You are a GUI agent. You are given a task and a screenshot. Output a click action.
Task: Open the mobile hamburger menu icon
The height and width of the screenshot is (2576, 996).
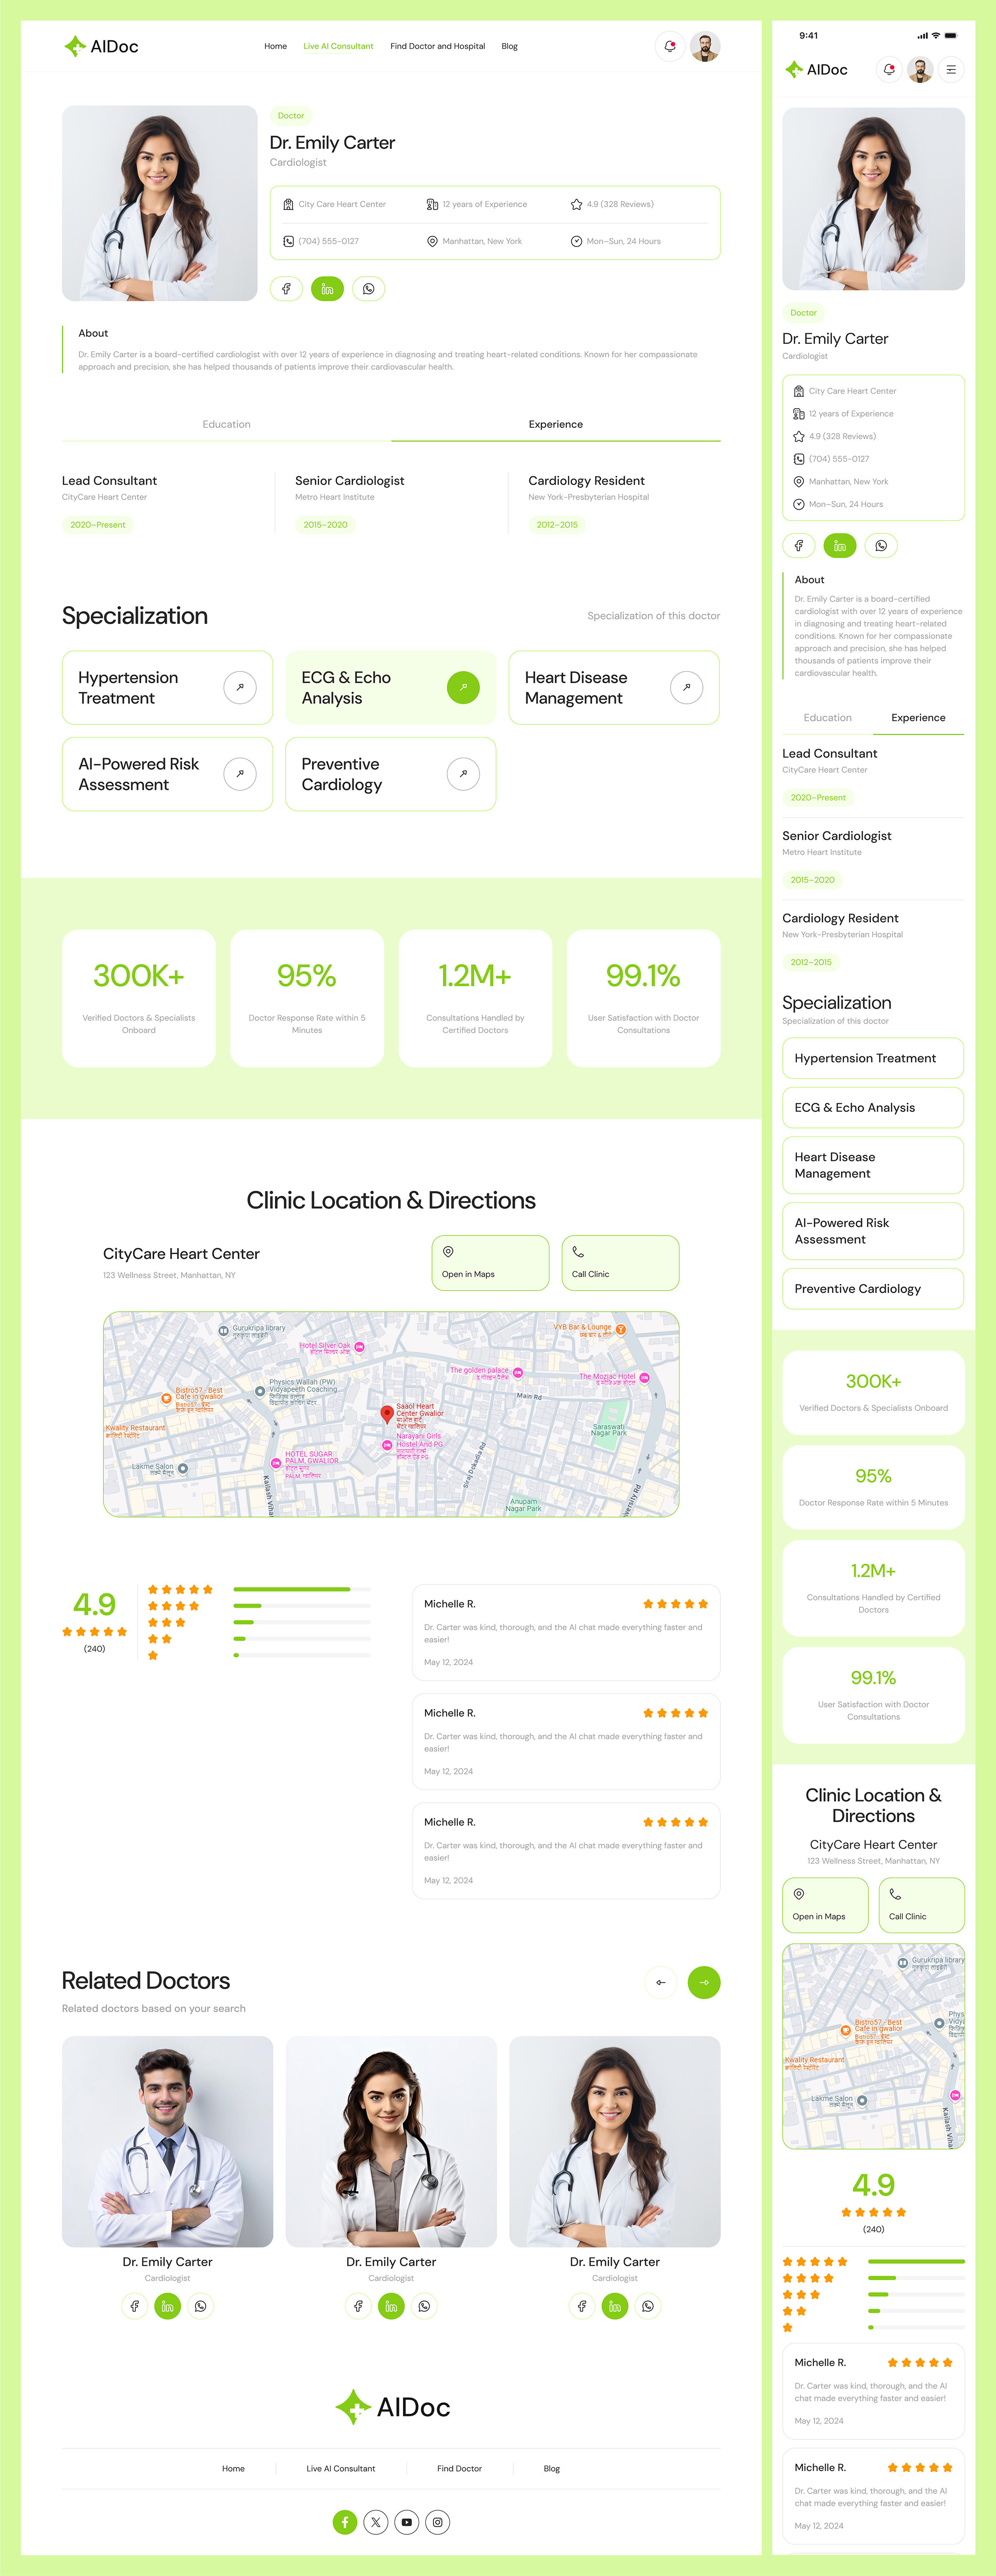click(951, 70)
